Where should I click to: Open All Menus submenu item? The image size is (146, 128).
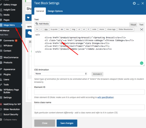[5, 31]
